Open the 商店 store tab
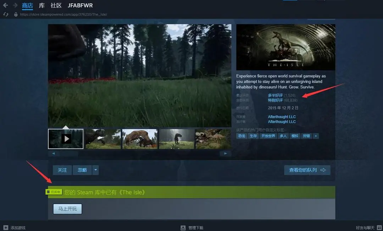The width and height of the screenshot is (383, 231). point(27,5)
